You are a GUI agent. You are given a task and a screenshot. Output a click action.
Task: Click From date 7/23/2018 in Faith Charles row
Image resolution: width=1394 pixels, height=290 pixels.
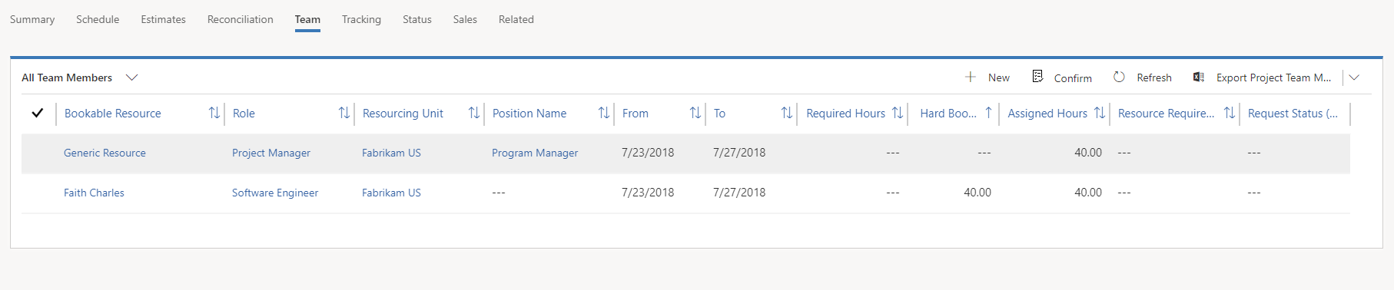point(648,193)
